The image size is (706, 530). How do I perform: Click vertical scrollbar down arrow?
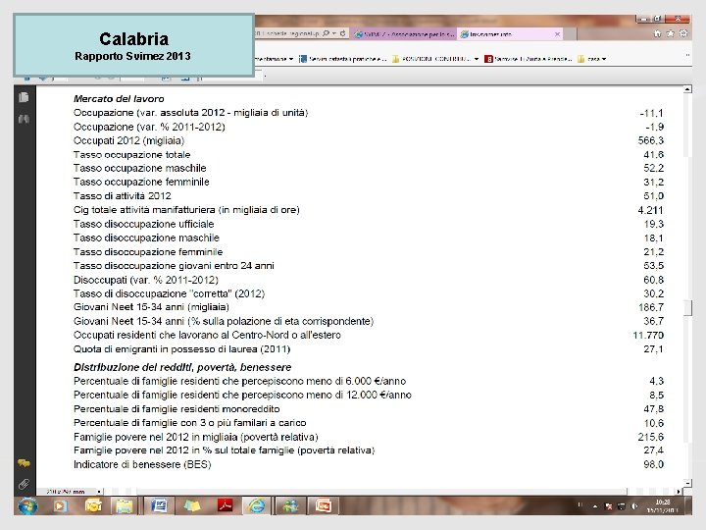click(x=687, y=483)
